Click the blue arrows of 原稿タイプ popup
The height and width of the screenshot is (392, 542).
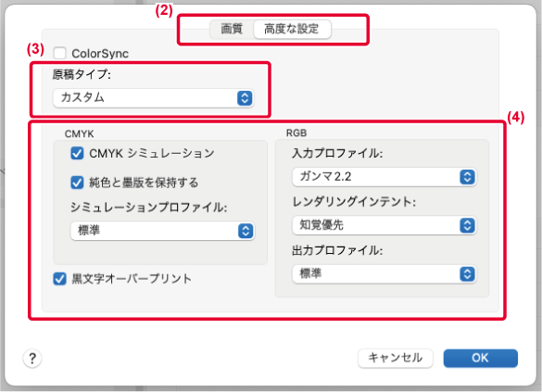point(245,98)
